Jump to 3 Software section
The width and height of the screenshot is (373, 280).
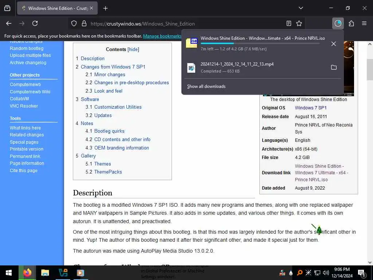[x=90, y=99]
